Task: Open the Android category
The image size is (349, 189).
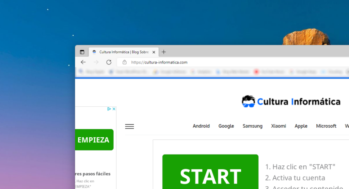Action: [x=201, y=126]
